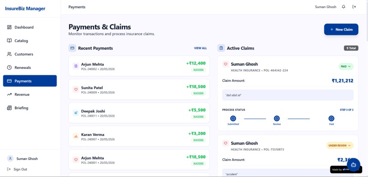Click the bike icon beside Karan Verma
This screenshot has width=368, height=177.
pyautogui.click(x=76, y=136)
